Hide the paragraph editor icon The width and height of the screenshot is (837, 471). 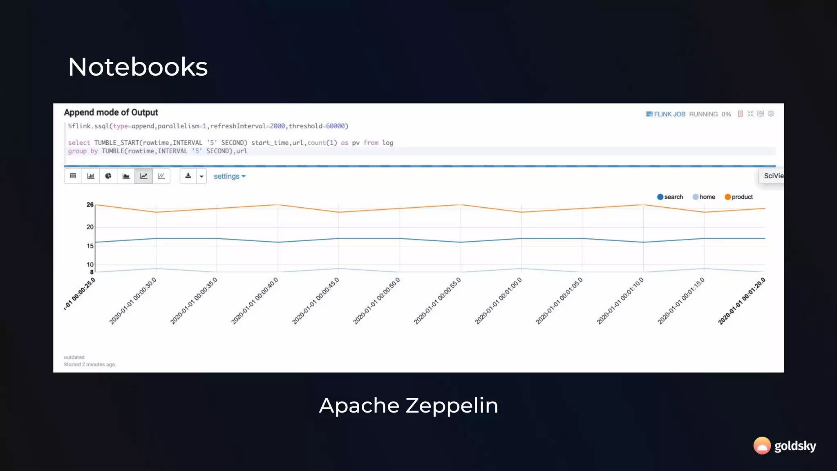coord(750,114)
